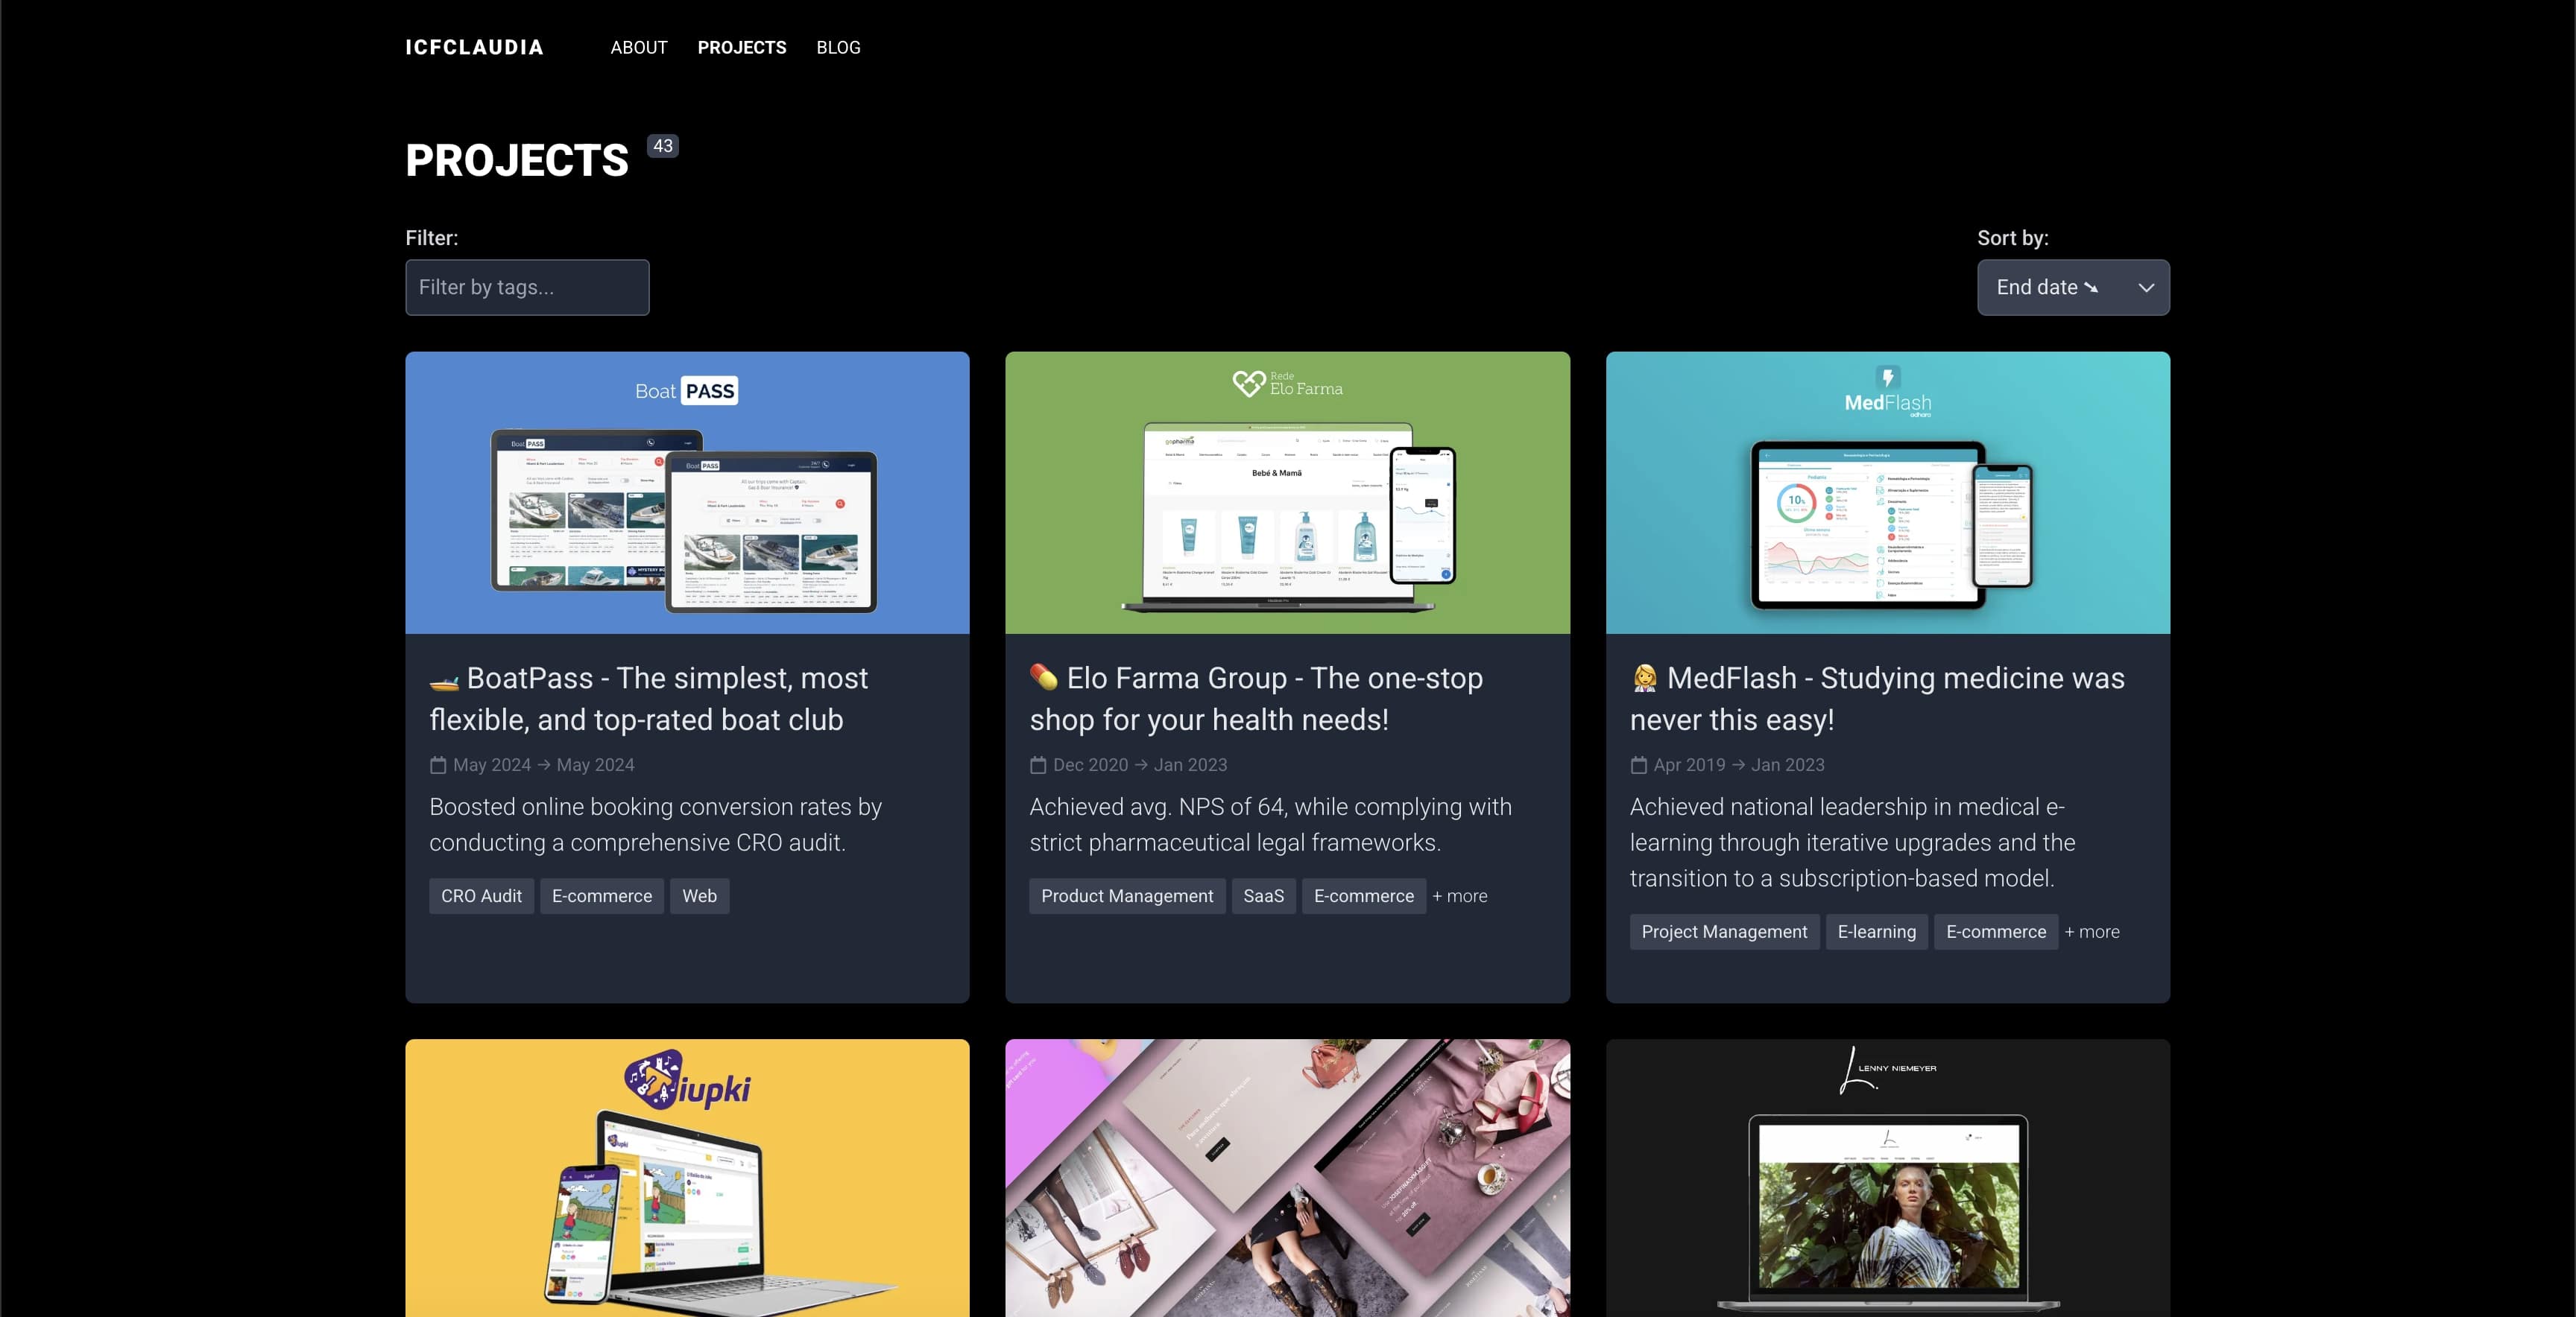This screenshot has height=1317, width=2576.
Task: Click the lightning bolt icon on the MedFlash banner
Action: (x=1887, y=375)
